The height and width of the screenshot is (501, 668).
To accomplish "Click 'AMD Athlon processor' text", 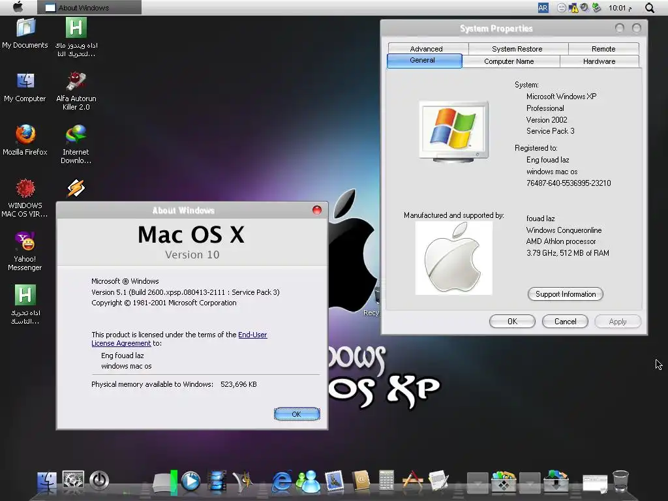I will 560,241.
